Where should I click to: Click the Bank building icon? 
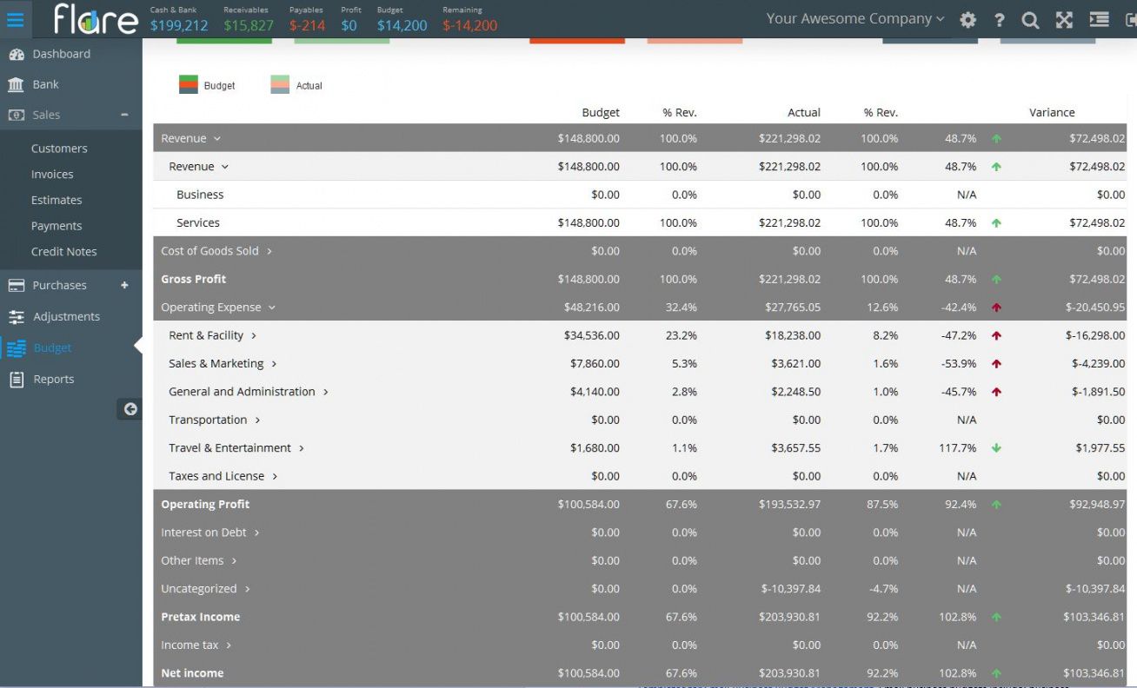click(x=16, y=84)
